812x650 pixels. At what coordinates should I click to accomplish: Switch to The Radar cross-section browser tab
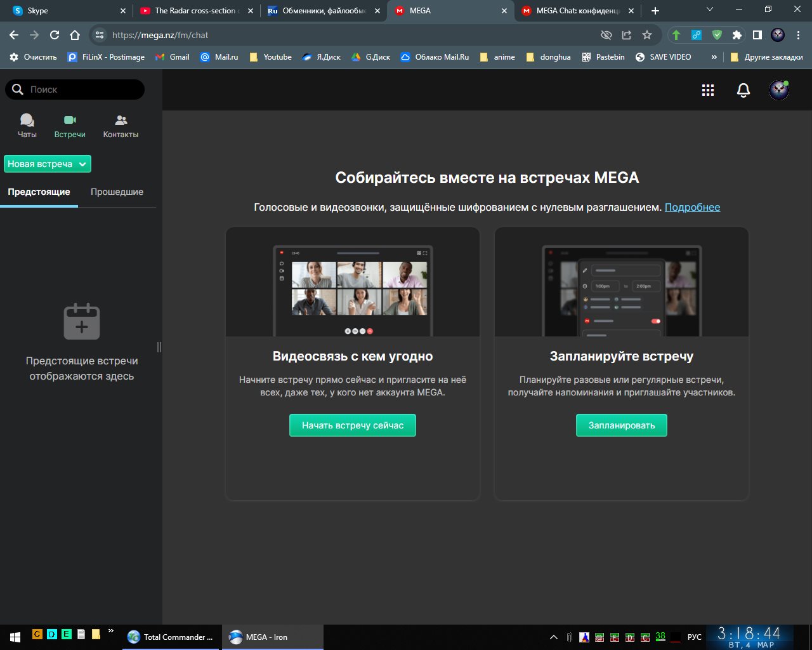coord(195,11)
